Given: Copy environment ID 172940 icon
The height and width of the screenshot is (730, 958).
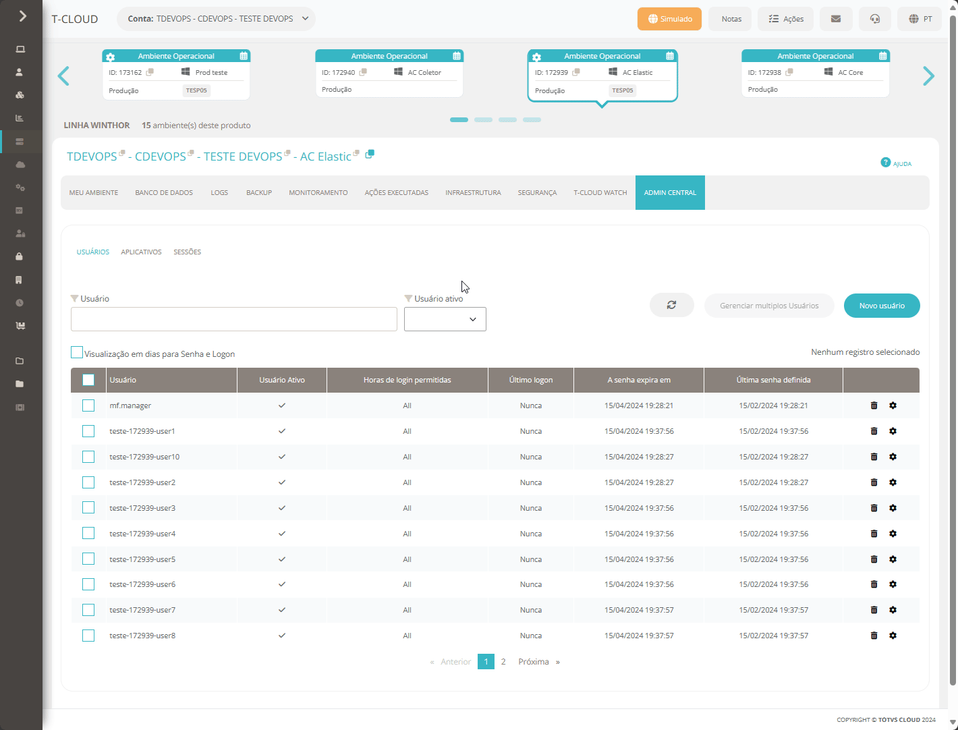Looking at the screenshot, I should pos(363,72).
